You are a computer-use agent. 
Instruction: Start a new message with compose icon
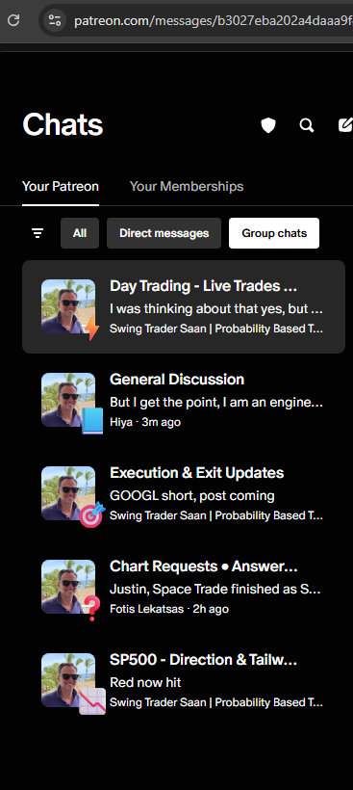point(345,125)
